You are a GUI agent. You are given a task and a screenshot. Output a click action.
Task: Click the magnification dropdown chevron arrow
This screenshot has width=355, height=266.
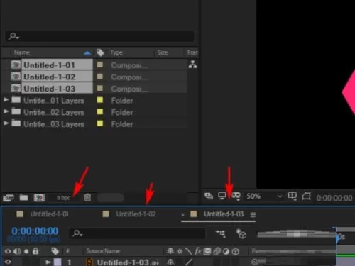pyautogui.click(x=280, y=196)
